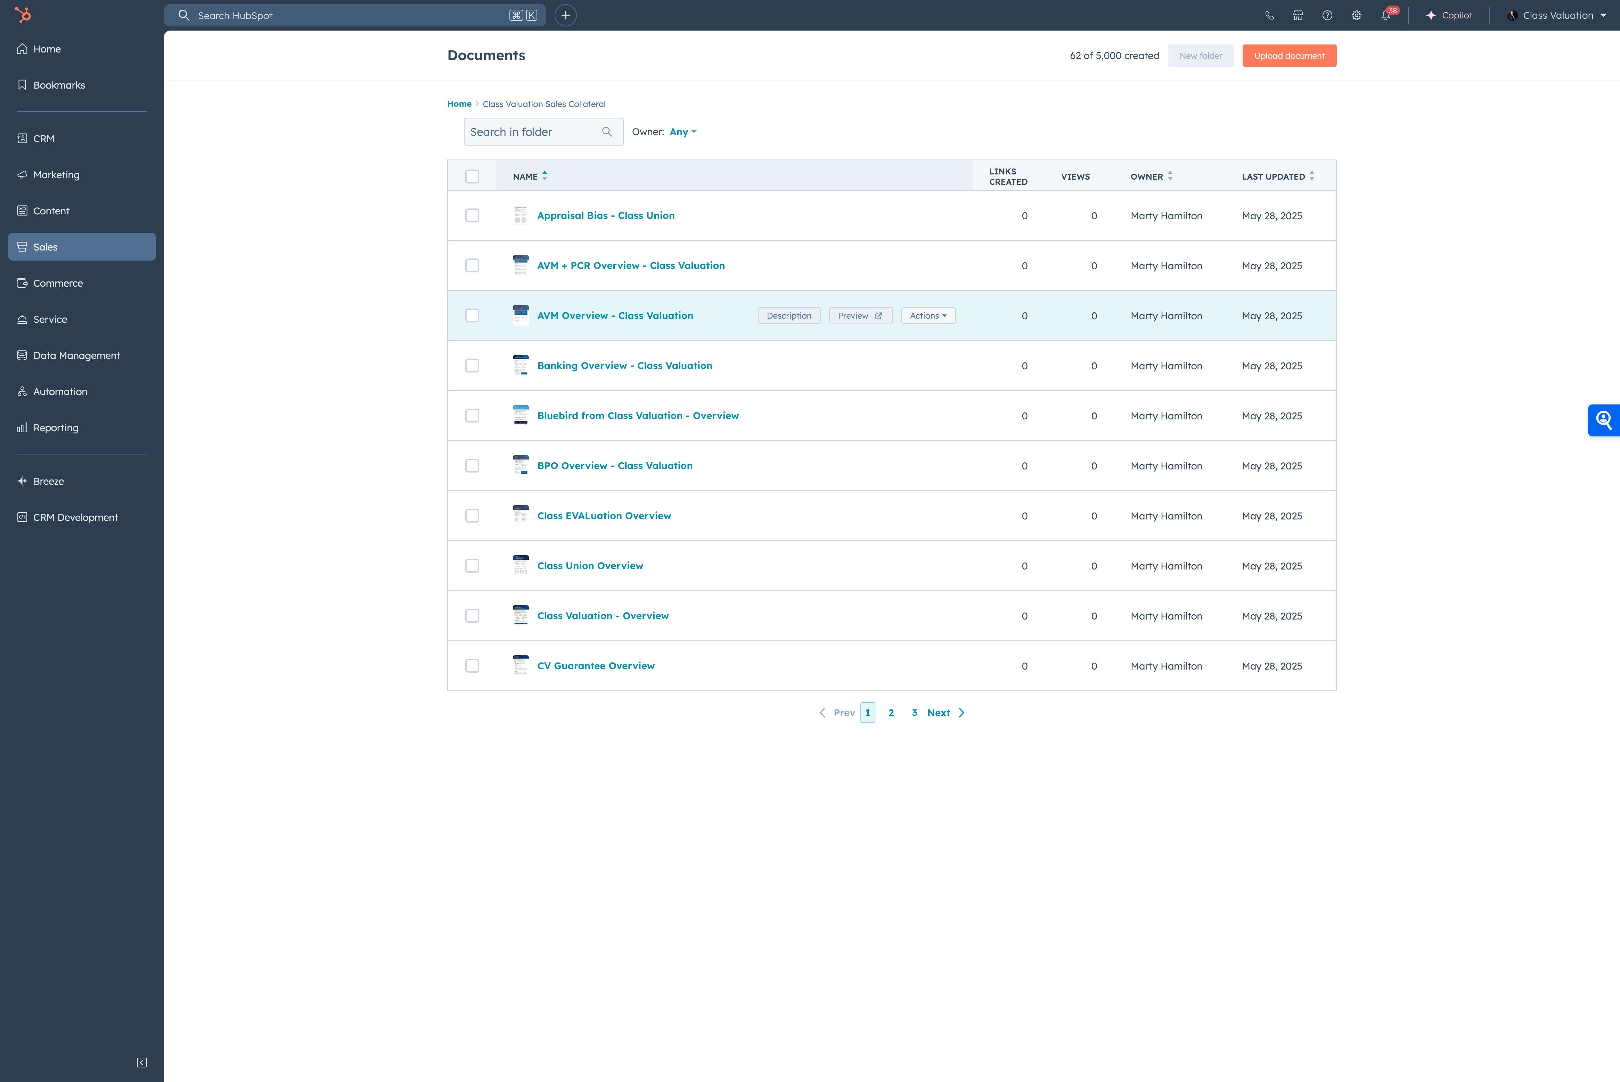Open the phone calling icon
This screenshot has width=1620, height=1082.
pyautogui.click(x=1269, y=15)
